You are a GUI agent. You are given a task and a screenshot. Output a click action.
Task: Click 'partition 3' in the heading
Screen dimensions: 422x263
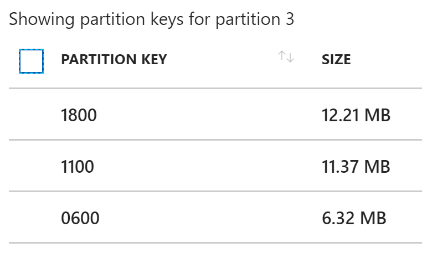point(255,19)
